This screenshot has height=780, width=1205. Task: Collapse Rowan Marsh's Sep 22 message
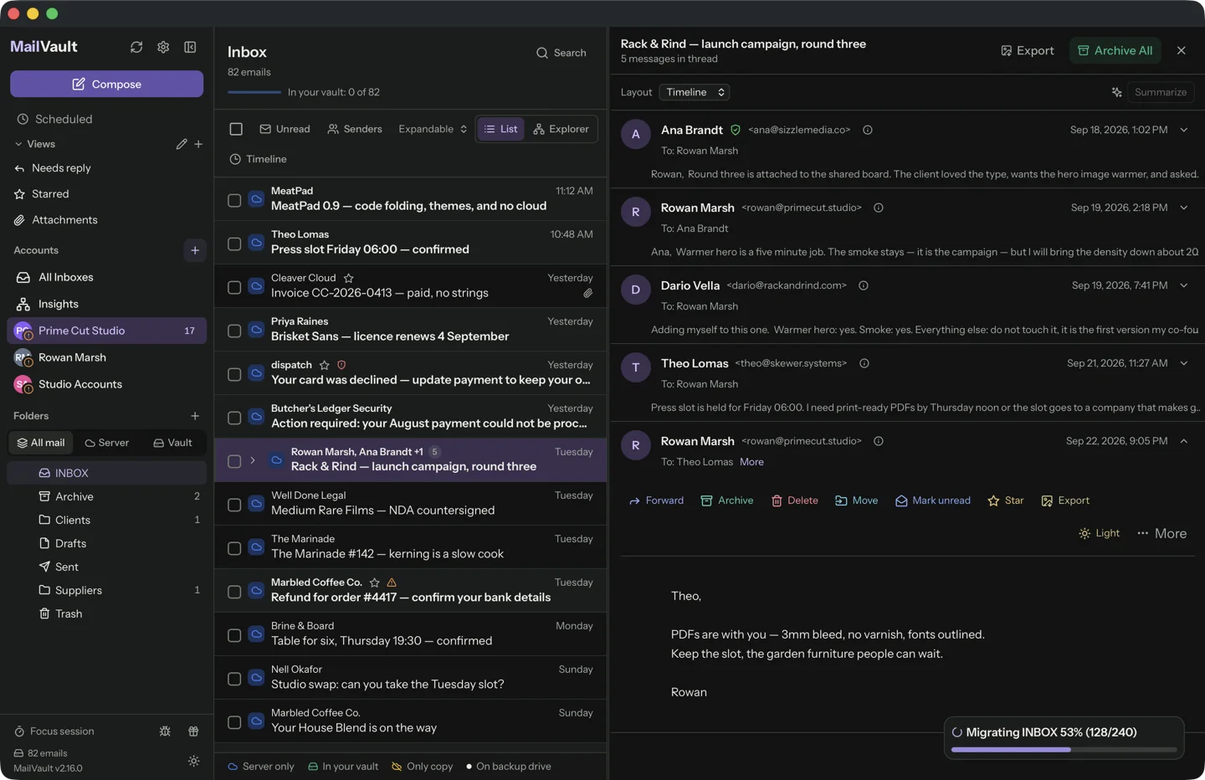(1184, 441)
